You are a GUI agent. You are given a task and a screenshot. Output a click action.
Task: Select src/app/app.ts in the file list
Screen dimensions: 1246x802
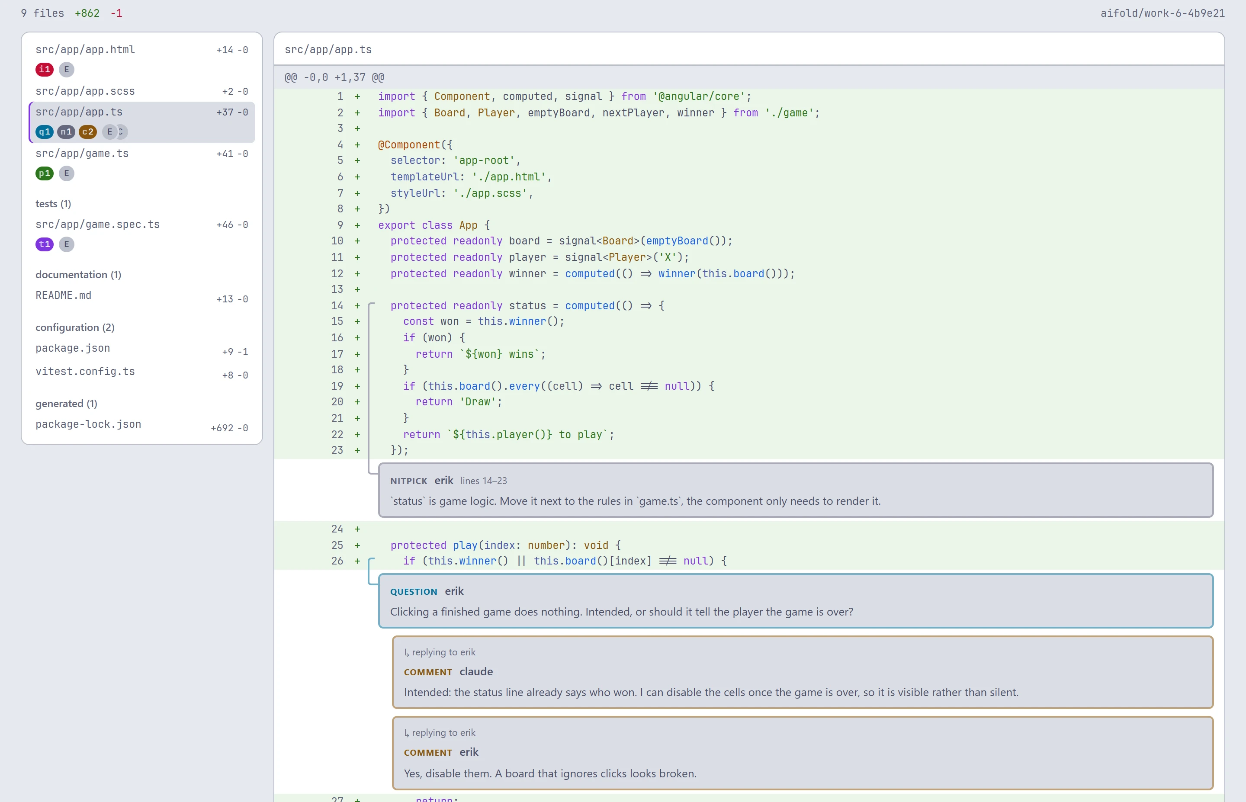tap(141, 122)
